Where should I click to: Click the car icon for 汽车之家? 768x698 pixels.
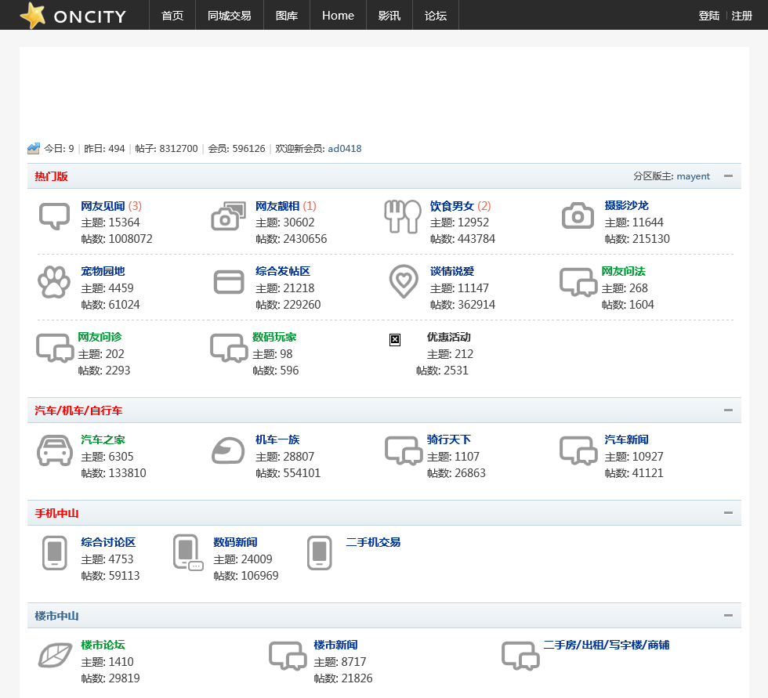pyautogui.click(x=54, y=450)
